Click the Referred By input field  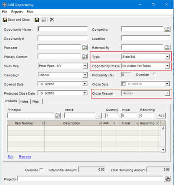point(142,47)
